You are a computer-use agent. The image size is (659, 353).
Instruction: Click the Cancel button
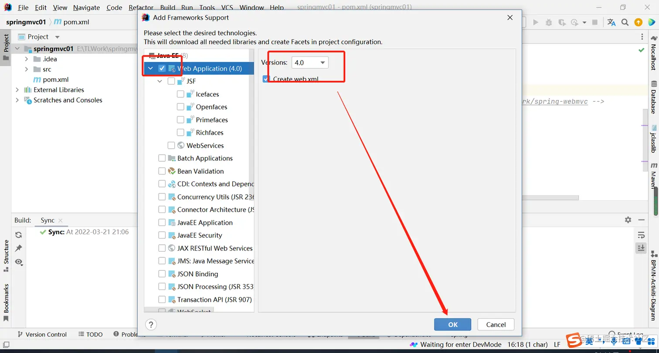tap(496, 324)
